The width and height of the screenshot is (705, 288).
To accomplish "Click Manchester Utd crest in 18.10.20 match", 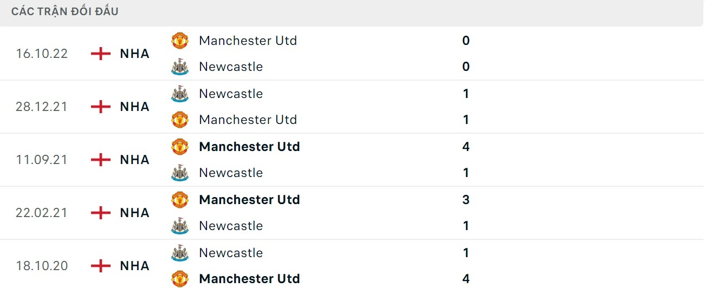I will click(180, 279).
